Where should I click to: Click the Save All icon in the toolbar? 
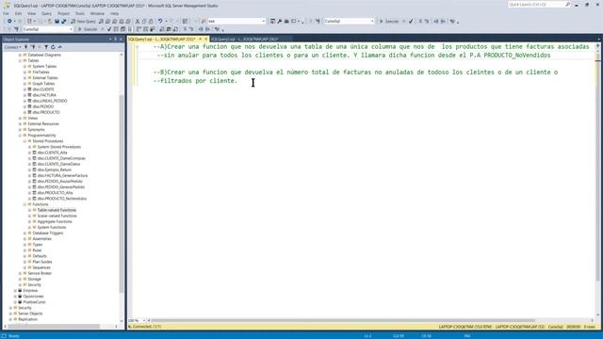64,21
